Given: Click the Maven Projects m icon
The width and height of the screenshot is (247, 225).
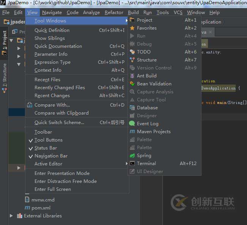Looking at the screenshot, I should tap(132, 131).
